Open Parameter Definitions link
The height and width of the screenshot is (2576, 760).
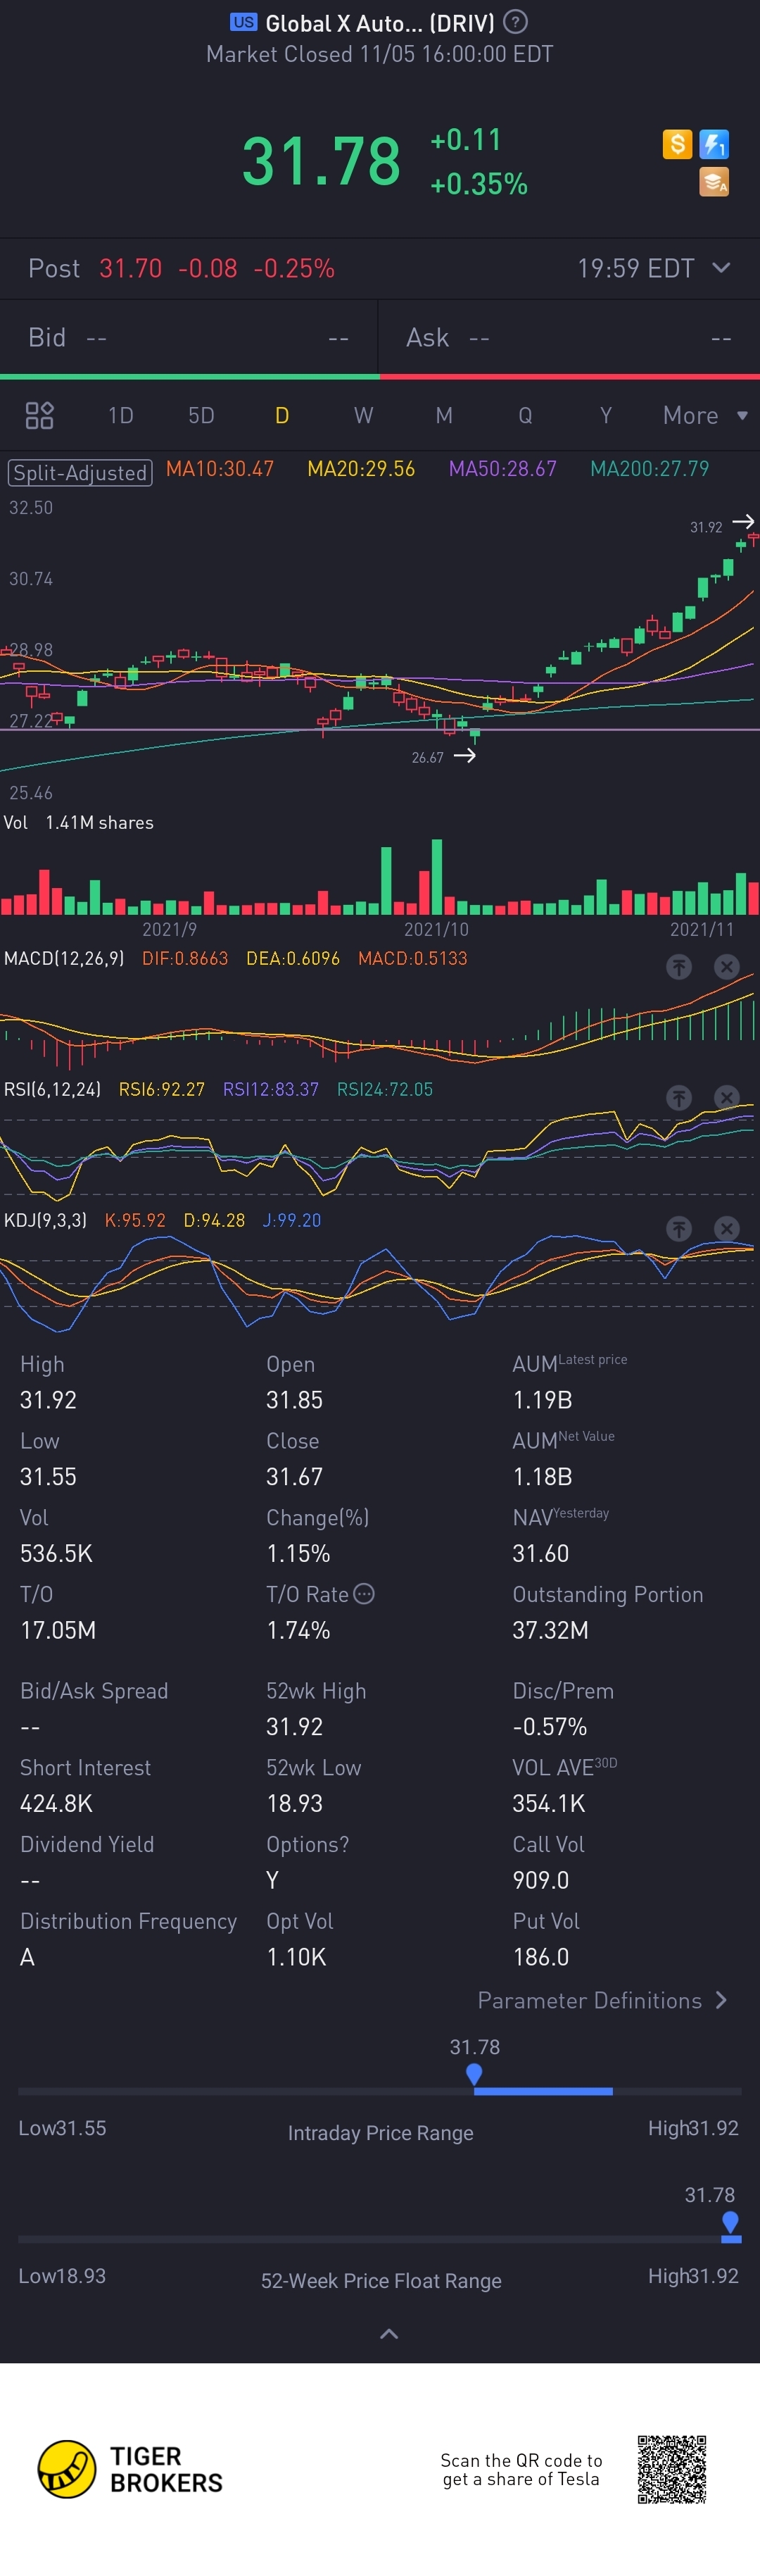coord(602,2000)
